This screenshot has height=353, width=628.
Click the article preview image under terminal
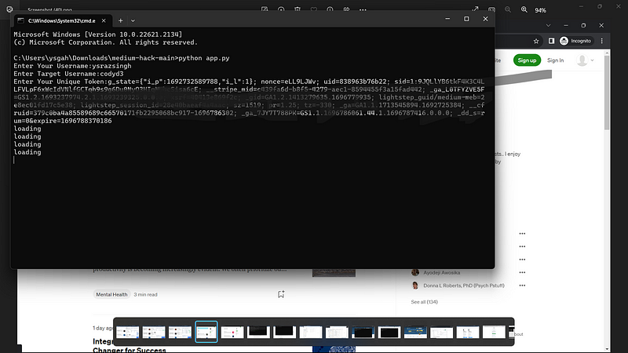click(x=334, y=273)
